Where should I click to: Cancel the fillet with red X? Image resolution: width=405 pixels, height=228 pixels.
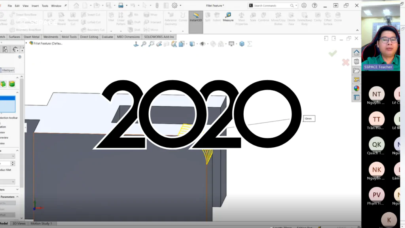(346, 62)
